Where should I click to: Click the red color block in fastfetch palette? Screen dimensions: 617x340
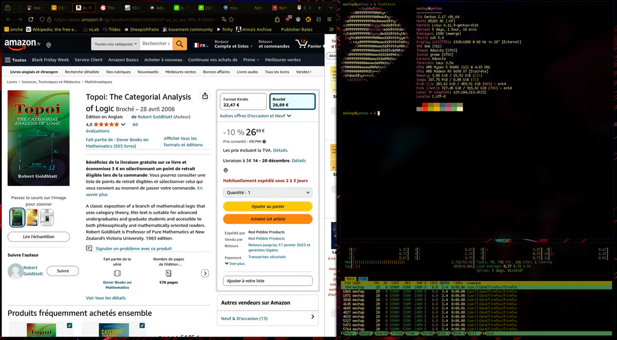[x=425, y=107]
